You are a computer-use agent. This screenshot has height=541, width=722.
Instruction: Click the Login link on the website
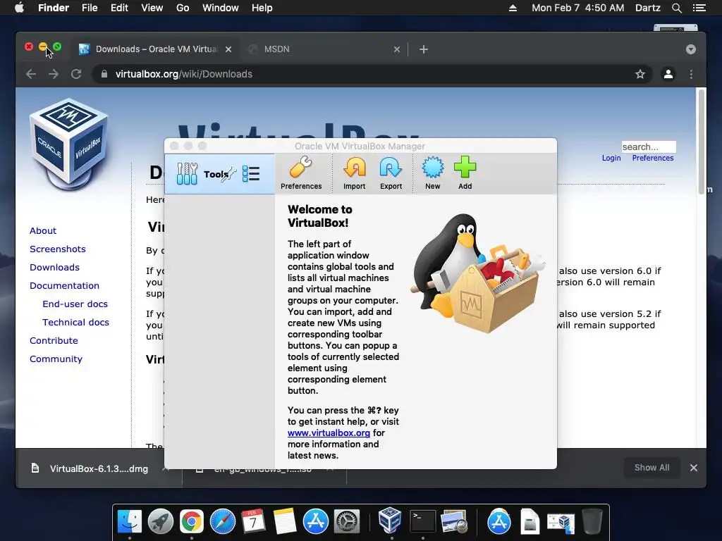[611, 158]
